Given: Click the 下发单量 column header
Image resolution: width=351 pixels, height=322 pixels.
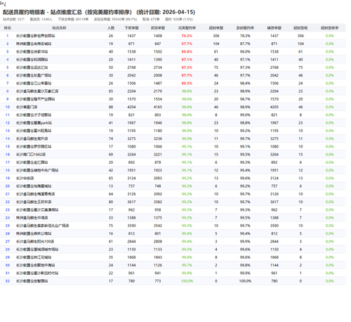Looking at the screenshot, I should pyautogui.click(x=131, y=28).
